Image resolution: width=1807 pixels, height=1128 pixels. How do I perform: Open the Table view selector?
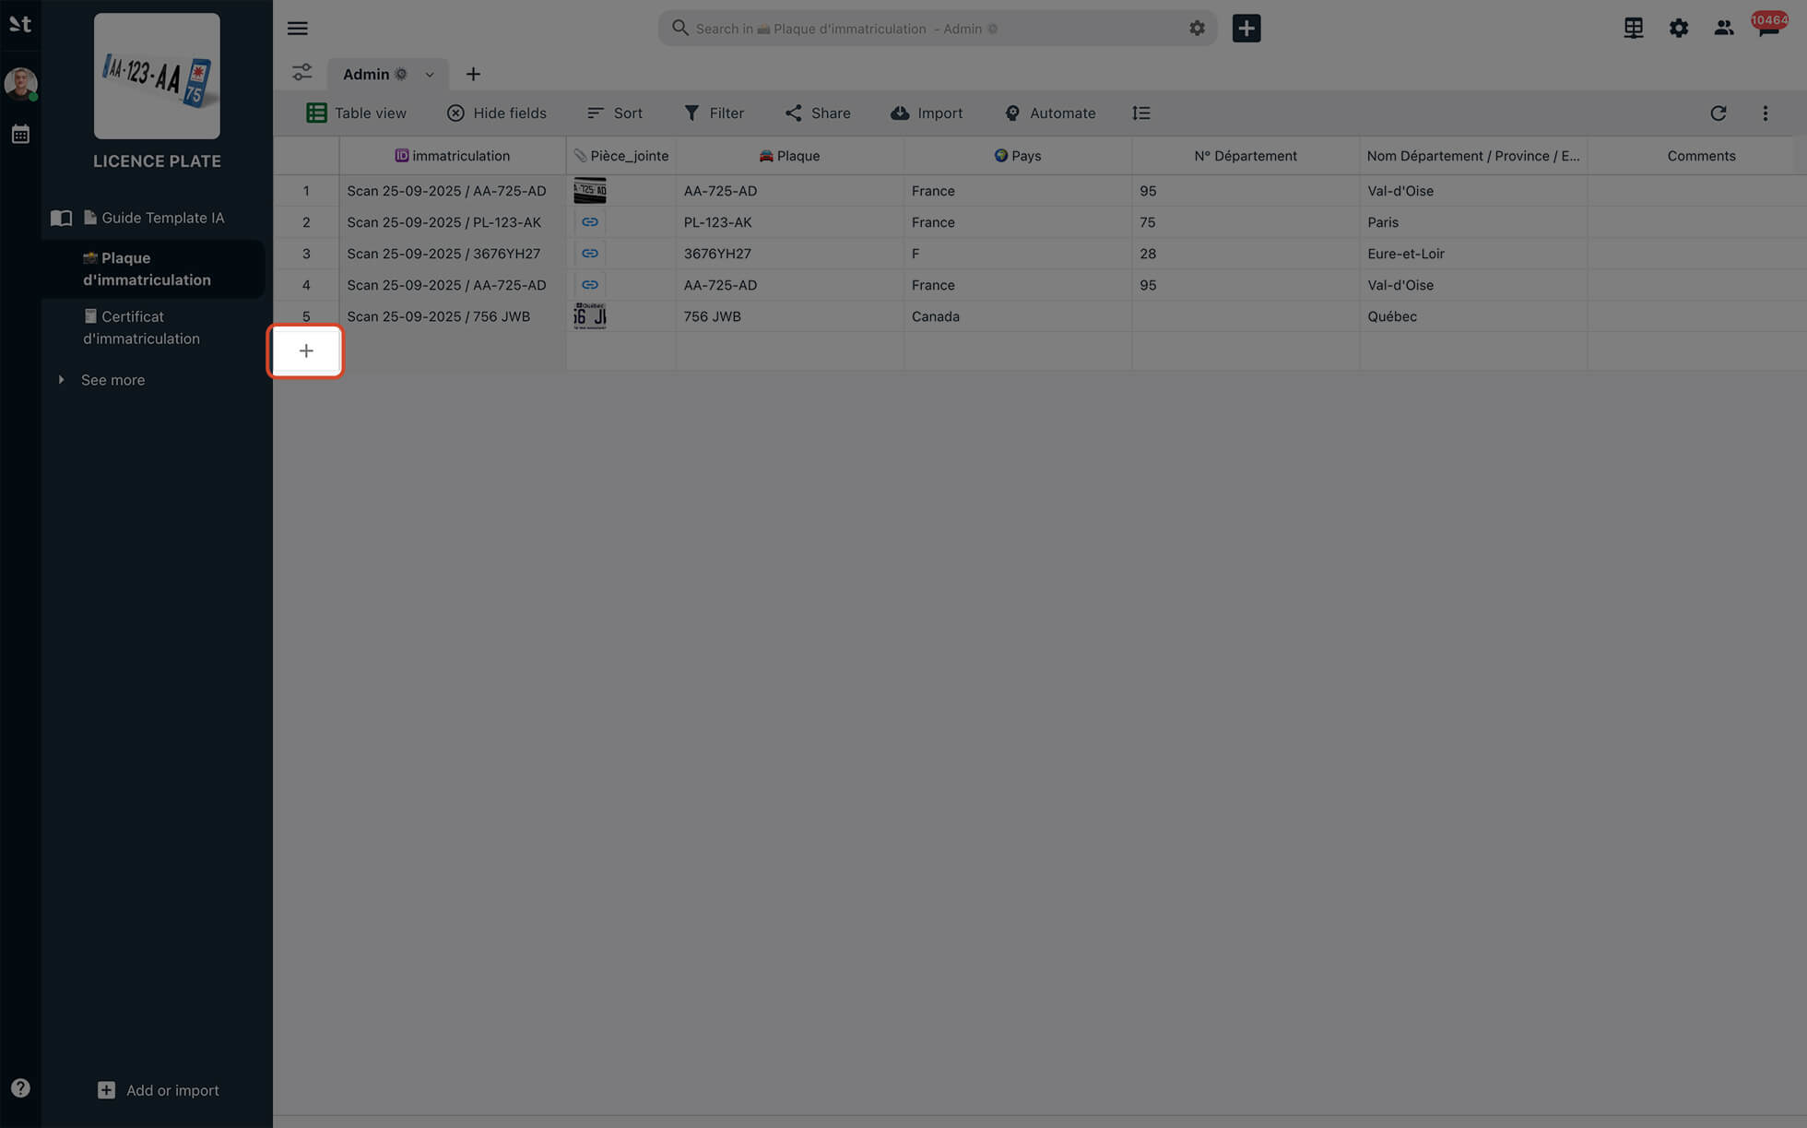[x=356, y=113]
